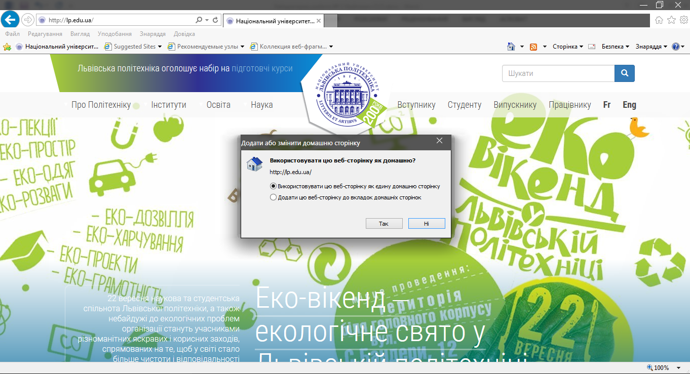Go to the Студенту page
The image size is (690, 374).
point(465,105)
